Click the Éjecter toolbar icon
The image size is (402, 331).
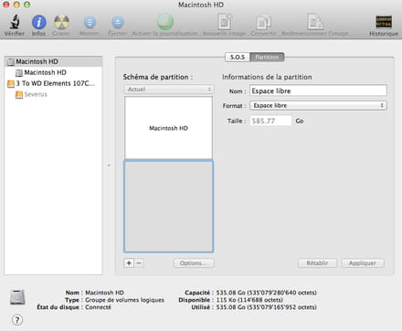click(118, 22)
